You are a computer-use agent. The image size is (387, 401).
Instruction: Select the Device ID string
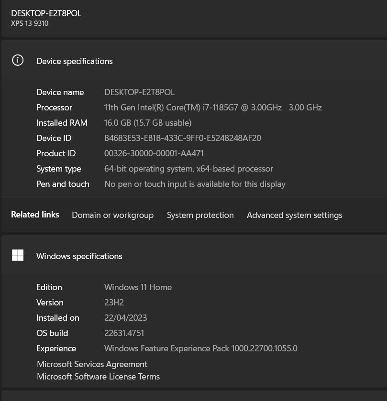point(182,138)
